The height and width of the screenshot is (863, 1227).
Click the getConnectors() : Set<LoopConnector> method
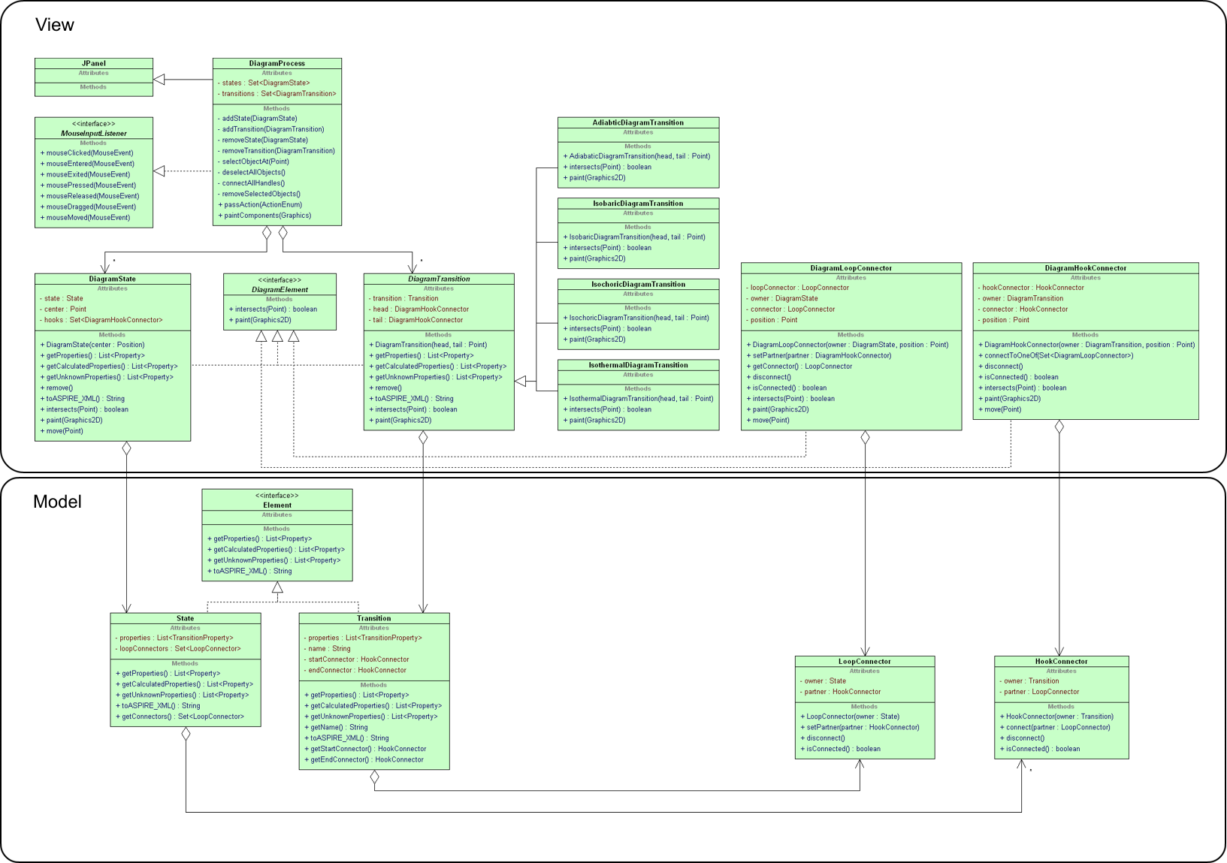point(180,717)
